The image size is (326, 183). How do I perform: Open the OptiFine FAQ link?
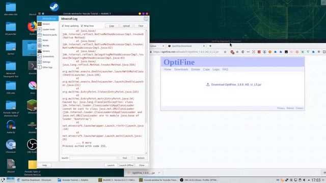[x=225, y=69]
